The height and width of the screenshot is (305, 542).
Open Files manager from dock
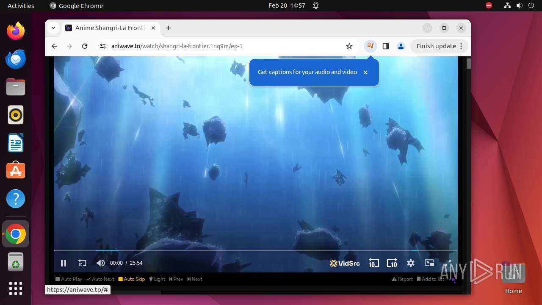16,87
